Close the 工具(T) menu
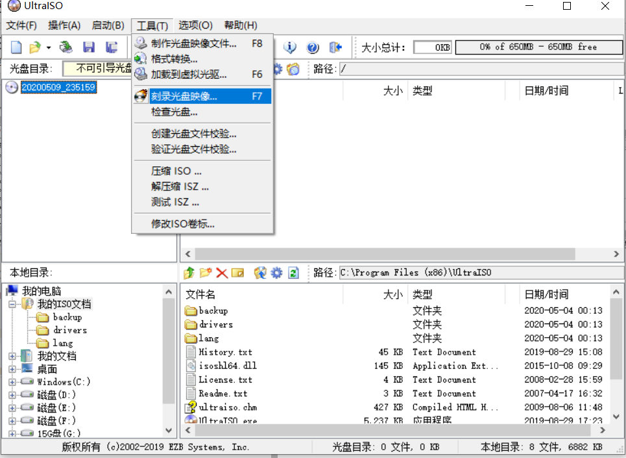The image size is (626, 458). pyautogui.click(x=152, y=25)
